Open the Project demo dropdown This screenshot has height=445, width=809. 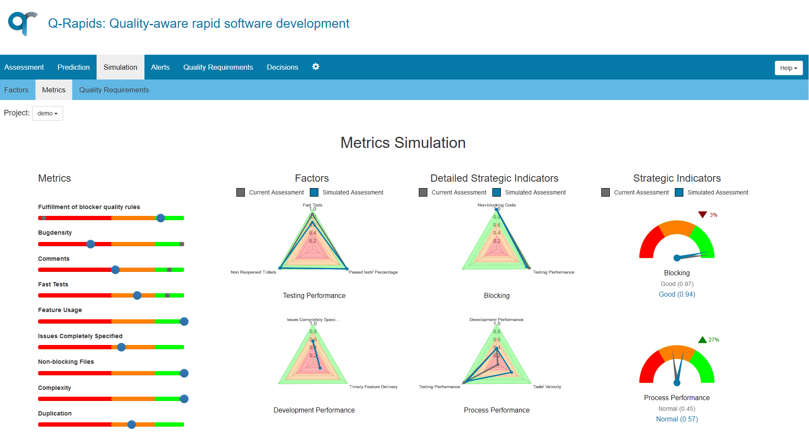coord(47,113)
